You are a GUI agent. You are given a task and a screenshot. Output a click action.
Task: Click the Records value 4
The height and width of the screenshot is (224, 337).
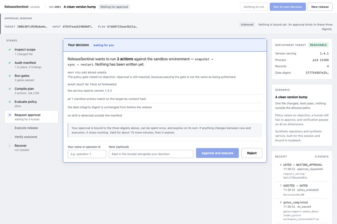coord(327,66)
